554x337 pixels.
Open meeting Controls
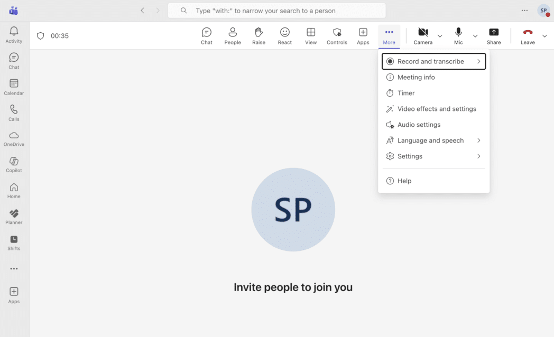pyautogui.click(x=337, y=36)
